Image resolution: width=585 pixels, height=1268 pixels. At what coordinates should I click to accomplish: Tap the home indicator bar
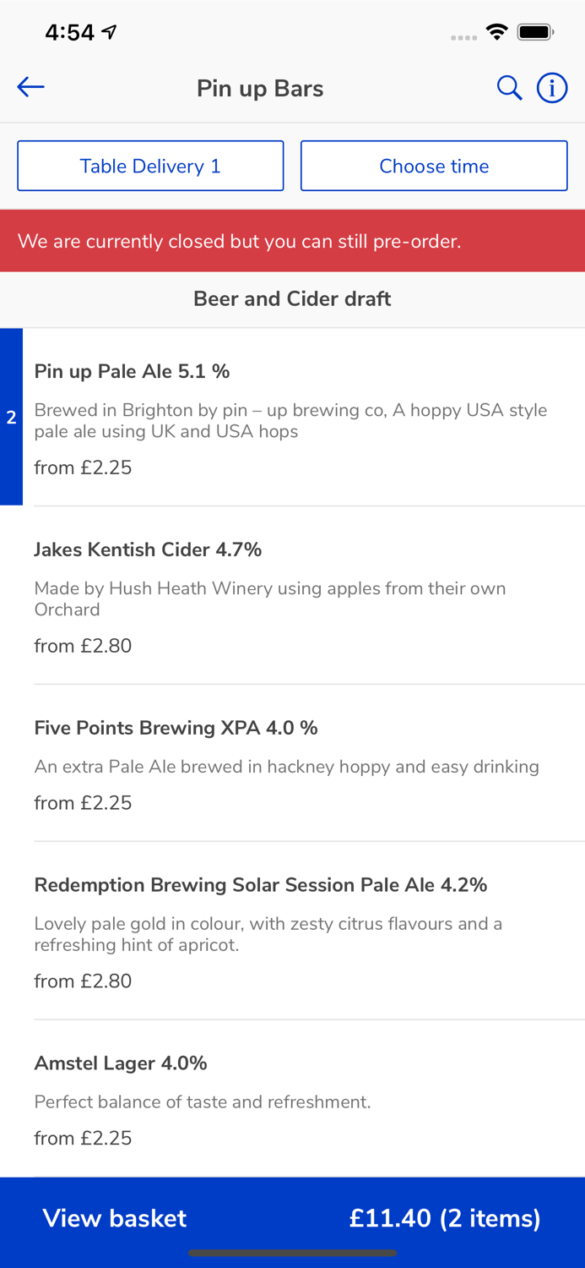(x=292, y=1253)
